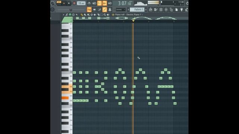Click the plus button right of Pattern 1
239x134 pixels.
coord(146,10)
